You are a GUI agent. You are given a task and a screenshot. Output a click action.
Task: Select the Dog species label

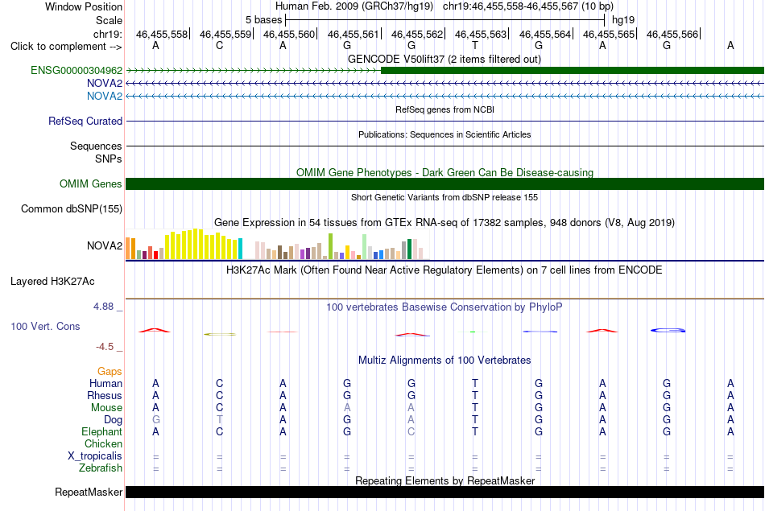[113, 420]
